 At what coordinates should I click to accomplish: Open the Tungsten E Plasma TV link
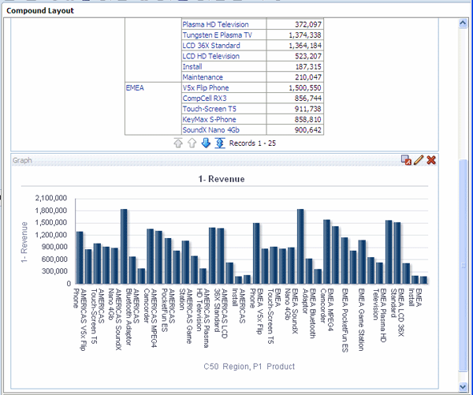point(218,35)
